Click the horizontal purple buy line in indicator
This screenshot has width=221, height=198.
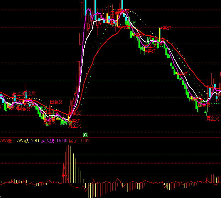point(142,173)
